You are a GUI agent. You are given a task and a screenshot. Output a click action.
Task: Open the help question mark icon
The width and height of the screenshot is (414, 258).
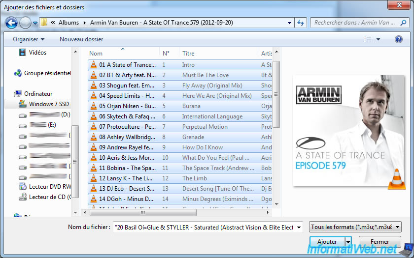coord(398,39)
